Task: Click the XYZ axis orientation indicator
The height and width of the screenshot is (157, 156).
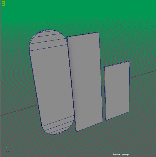Action: click(x=7, y=149)
